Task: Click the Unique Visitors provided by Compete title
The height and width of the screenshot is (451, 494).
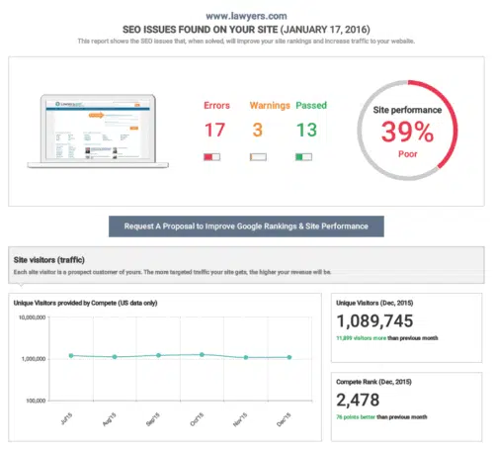Action: 86,303
